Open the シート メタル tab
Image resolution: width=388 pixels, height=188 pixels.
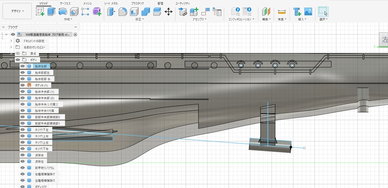pos(111,3)
